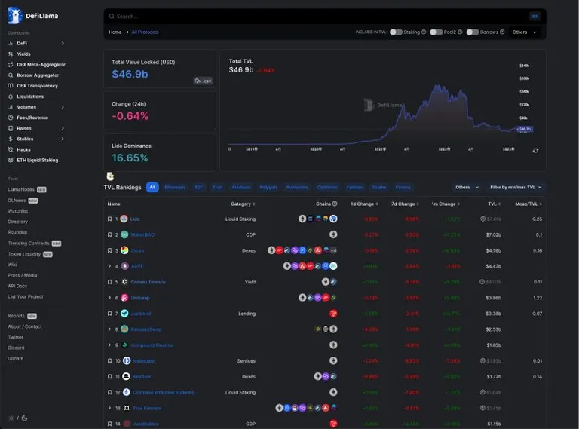Enable the Staking toggle

pos(396,32)
